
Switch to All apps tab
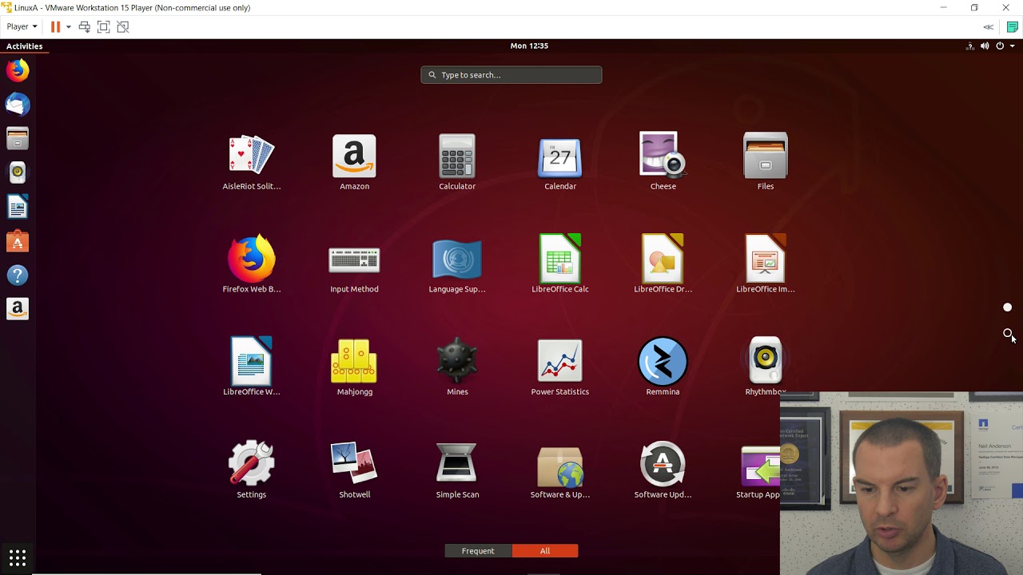pos(545,551)
